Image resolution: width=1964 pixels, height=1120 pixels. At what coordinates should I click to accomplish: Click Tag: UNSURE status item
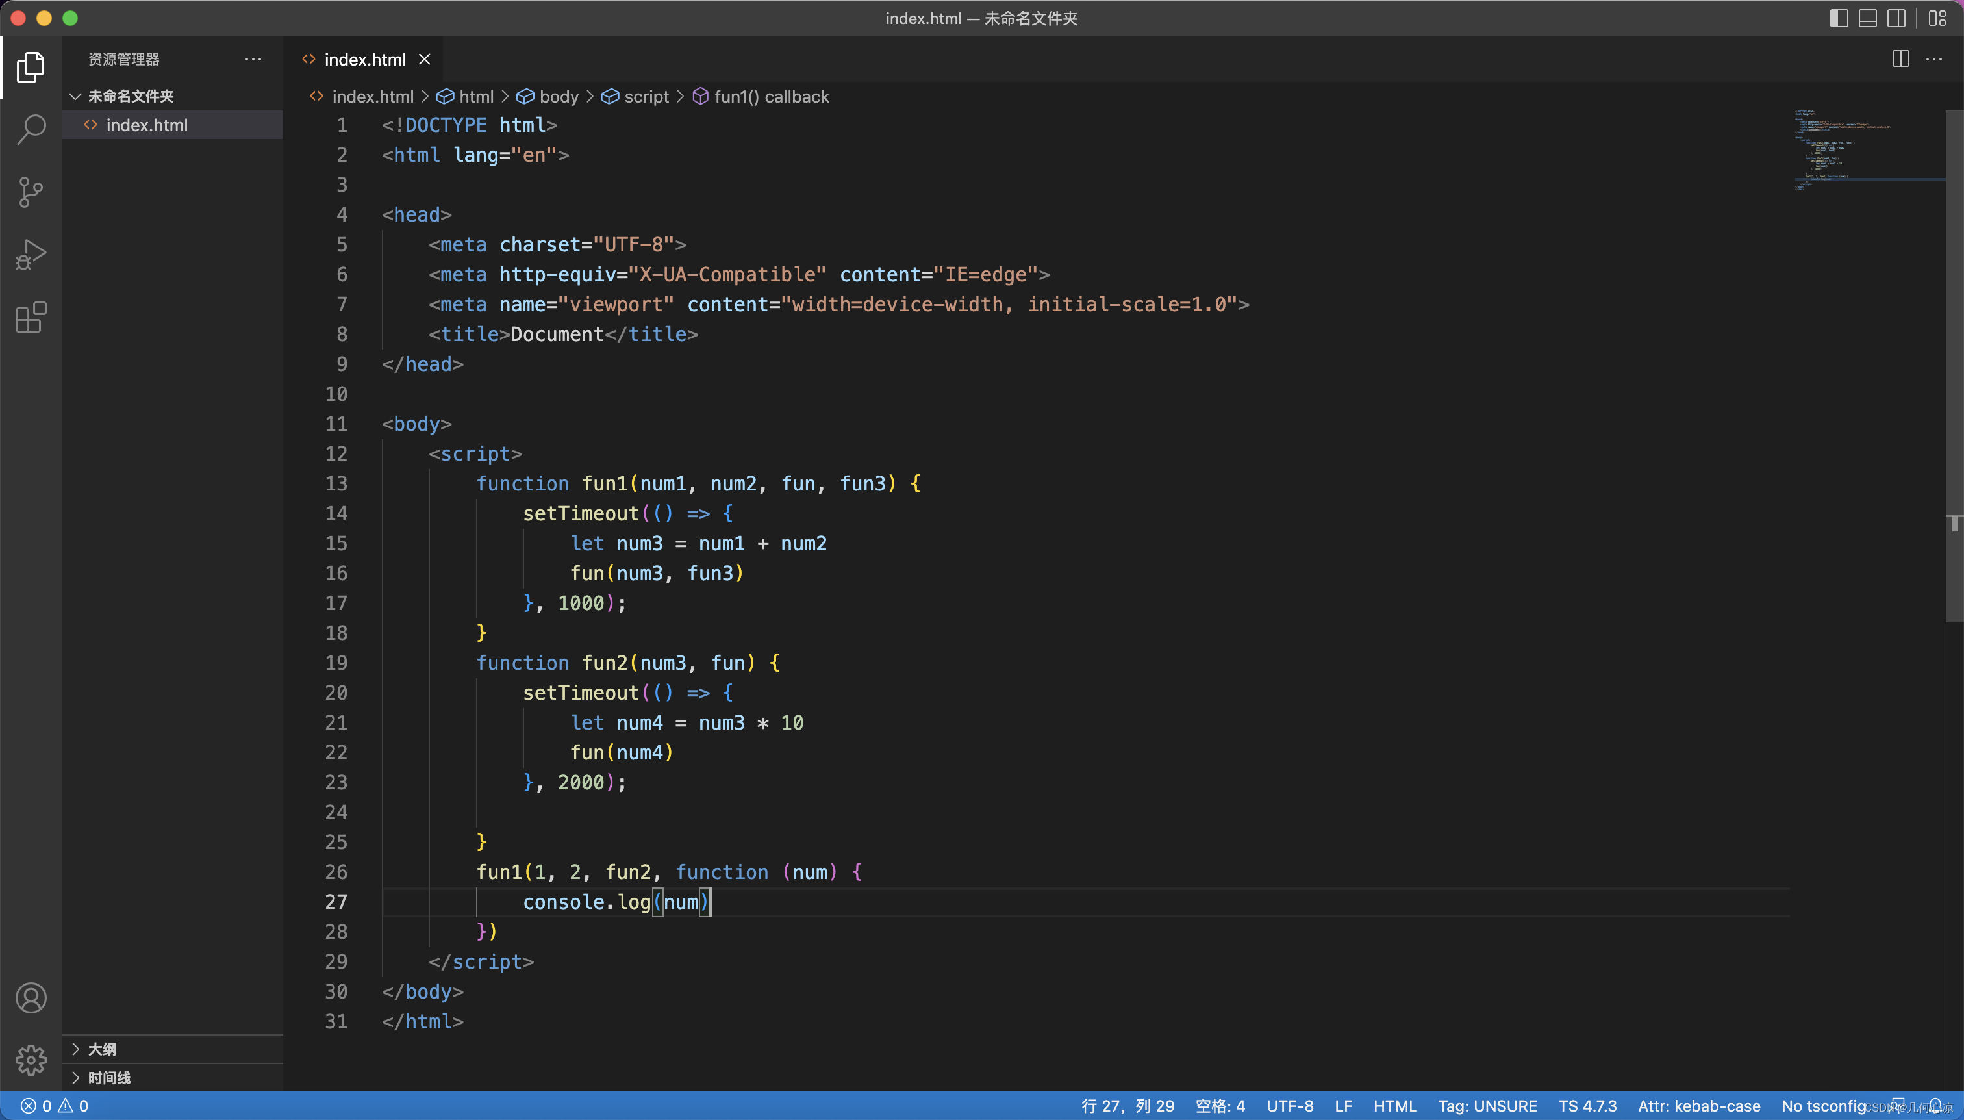pyautogui.click(x=1487, y=1106)
